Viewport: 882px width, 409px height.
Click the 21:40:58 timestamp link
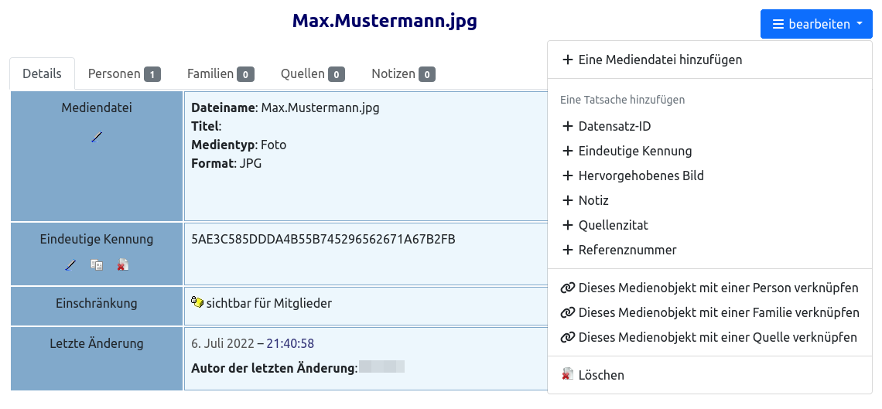coord(290,343)
